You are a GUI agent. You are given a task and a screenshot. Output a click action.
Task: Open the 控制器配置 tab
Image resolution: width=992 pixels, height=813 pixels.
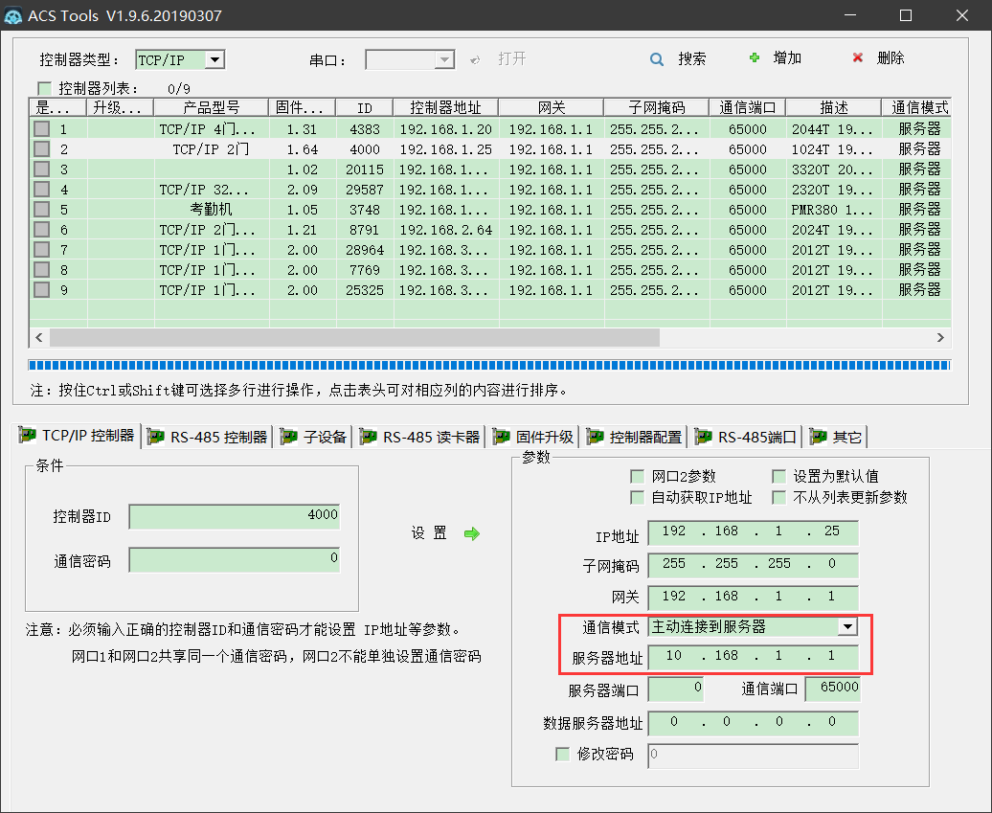point(636,437)
